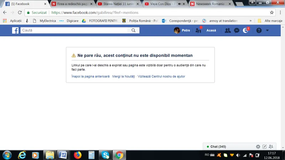The width and height of the screenshot is (285, 160).
Task: Click the Înapoi la pagina anterioară link
Action: (90, 76)
